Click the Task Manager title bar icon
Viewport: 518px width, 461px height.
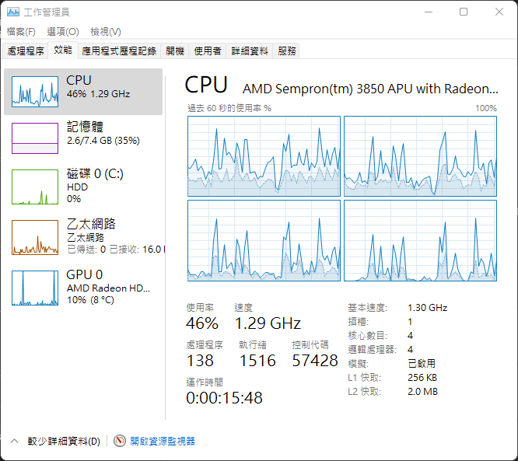13,12
